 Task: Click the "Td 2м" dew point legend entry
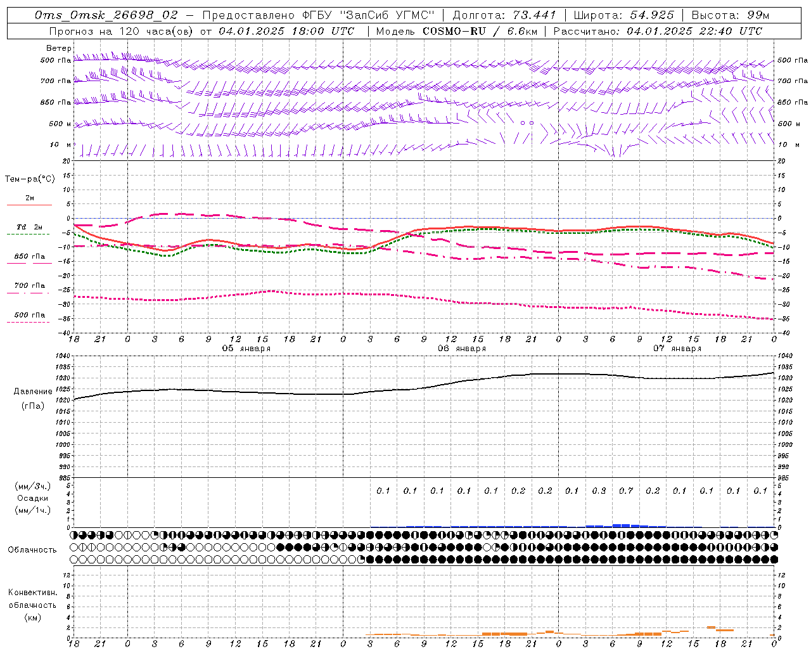point(30,227)
